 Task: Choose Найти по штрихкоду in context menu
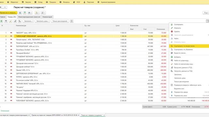point(189,60)
